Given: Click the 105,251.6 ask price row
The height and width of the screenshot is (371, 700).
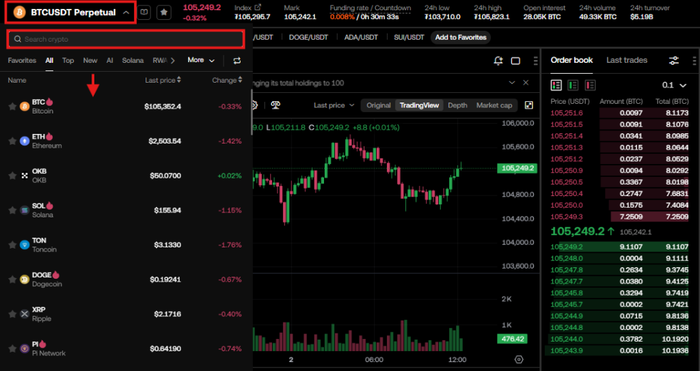Looking at the screenshot, I should tap(619, 113).
